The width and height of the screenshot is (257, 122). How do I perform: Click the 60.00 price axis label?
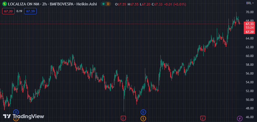pyautogui.click(x=250, y=56)
